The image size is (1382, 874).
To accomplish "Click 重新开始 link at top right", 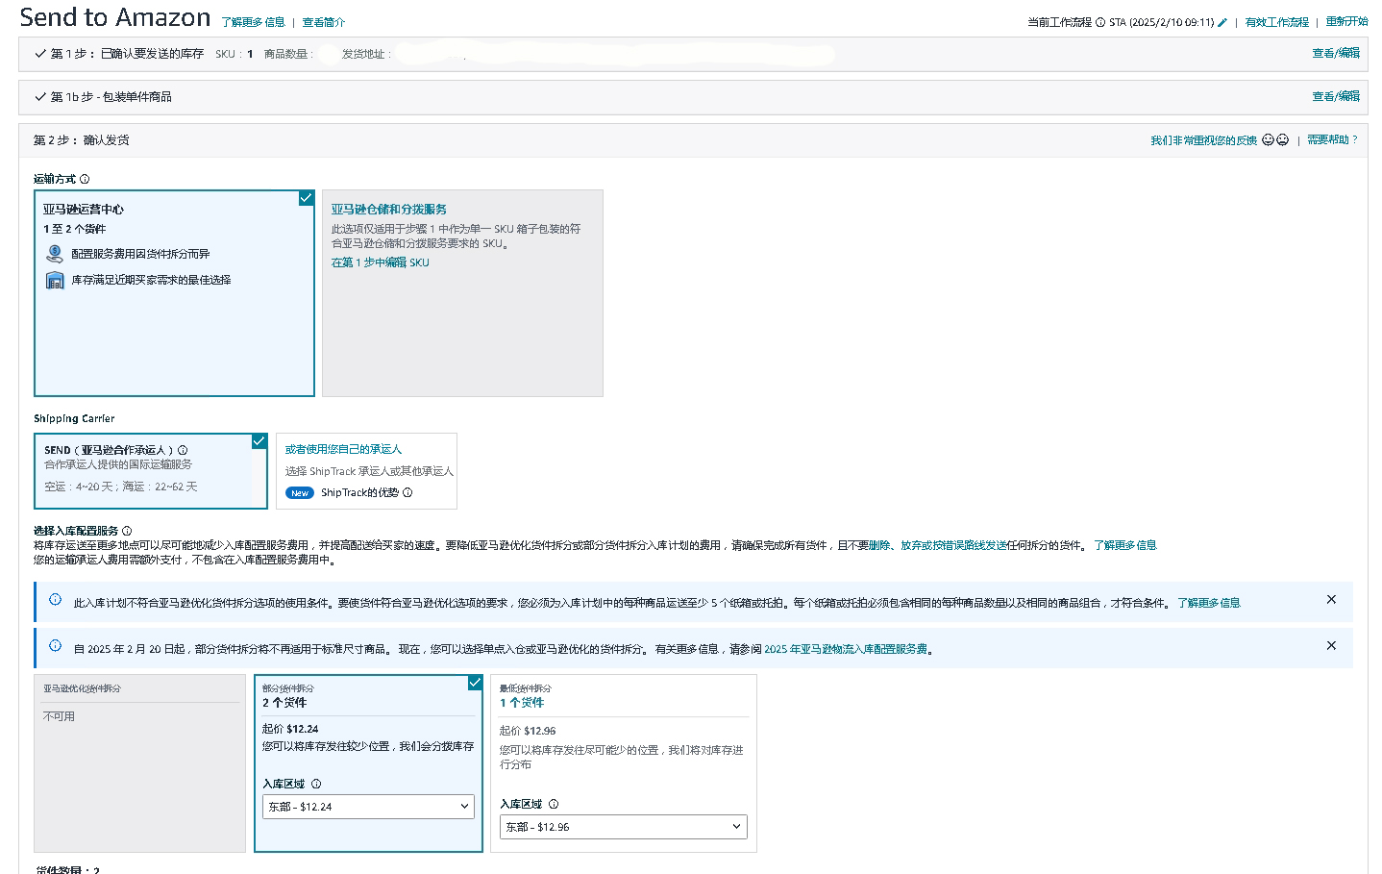I will coord(1347,21).
